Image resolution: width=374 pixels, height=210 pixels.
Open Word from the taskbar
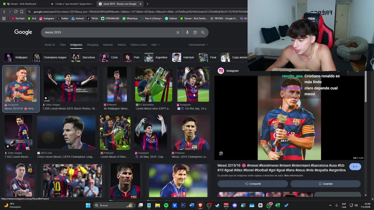coord(192,205)
